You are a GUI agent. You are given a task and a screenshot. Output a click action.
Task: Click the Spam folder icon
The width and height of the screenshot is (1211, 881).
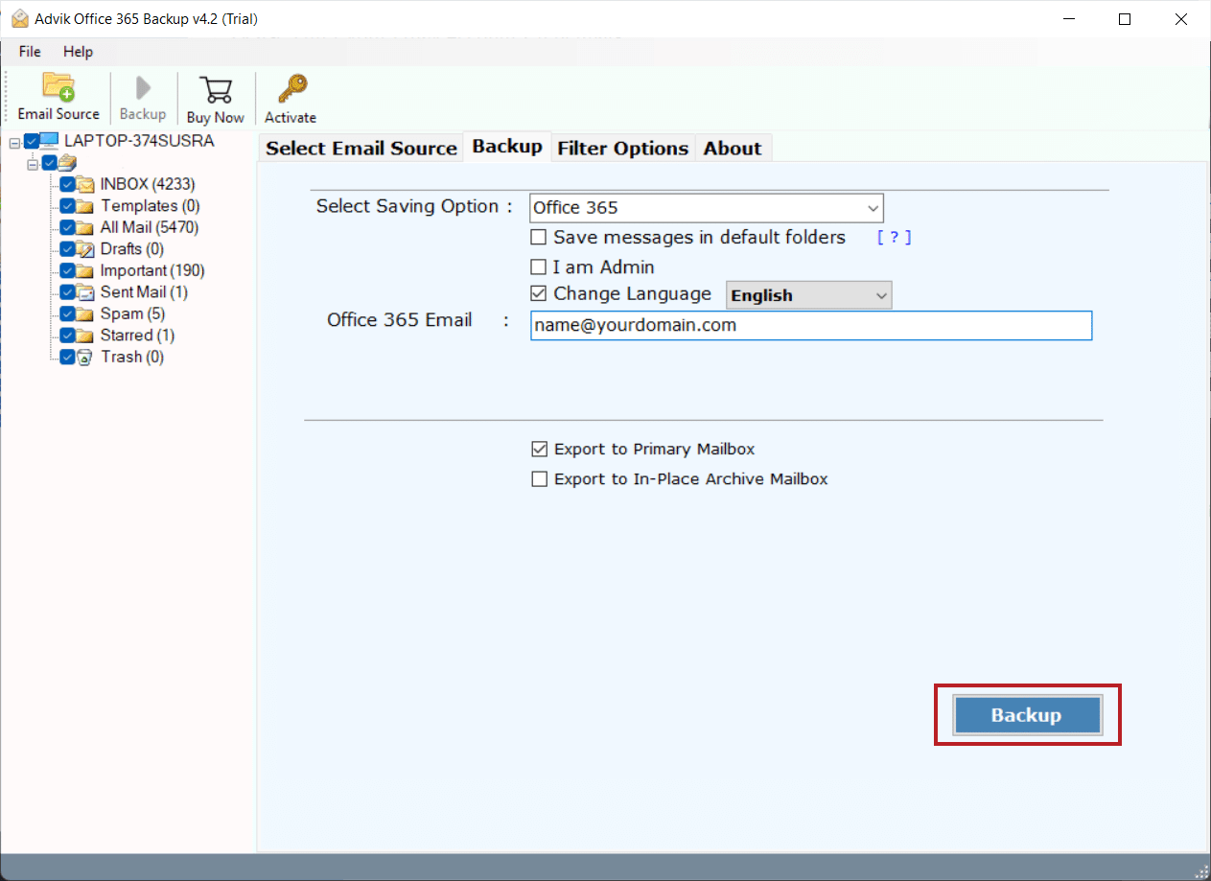(85, 313)
